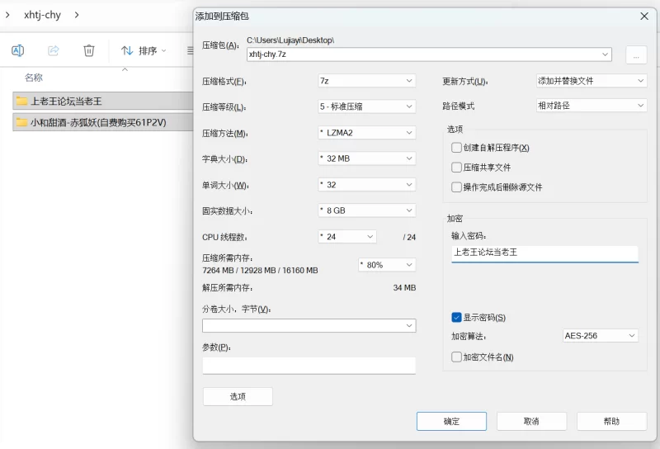Enable 创建自解压程序 checkbox
This screenshot has height=449, width=660.
point(457,148)
